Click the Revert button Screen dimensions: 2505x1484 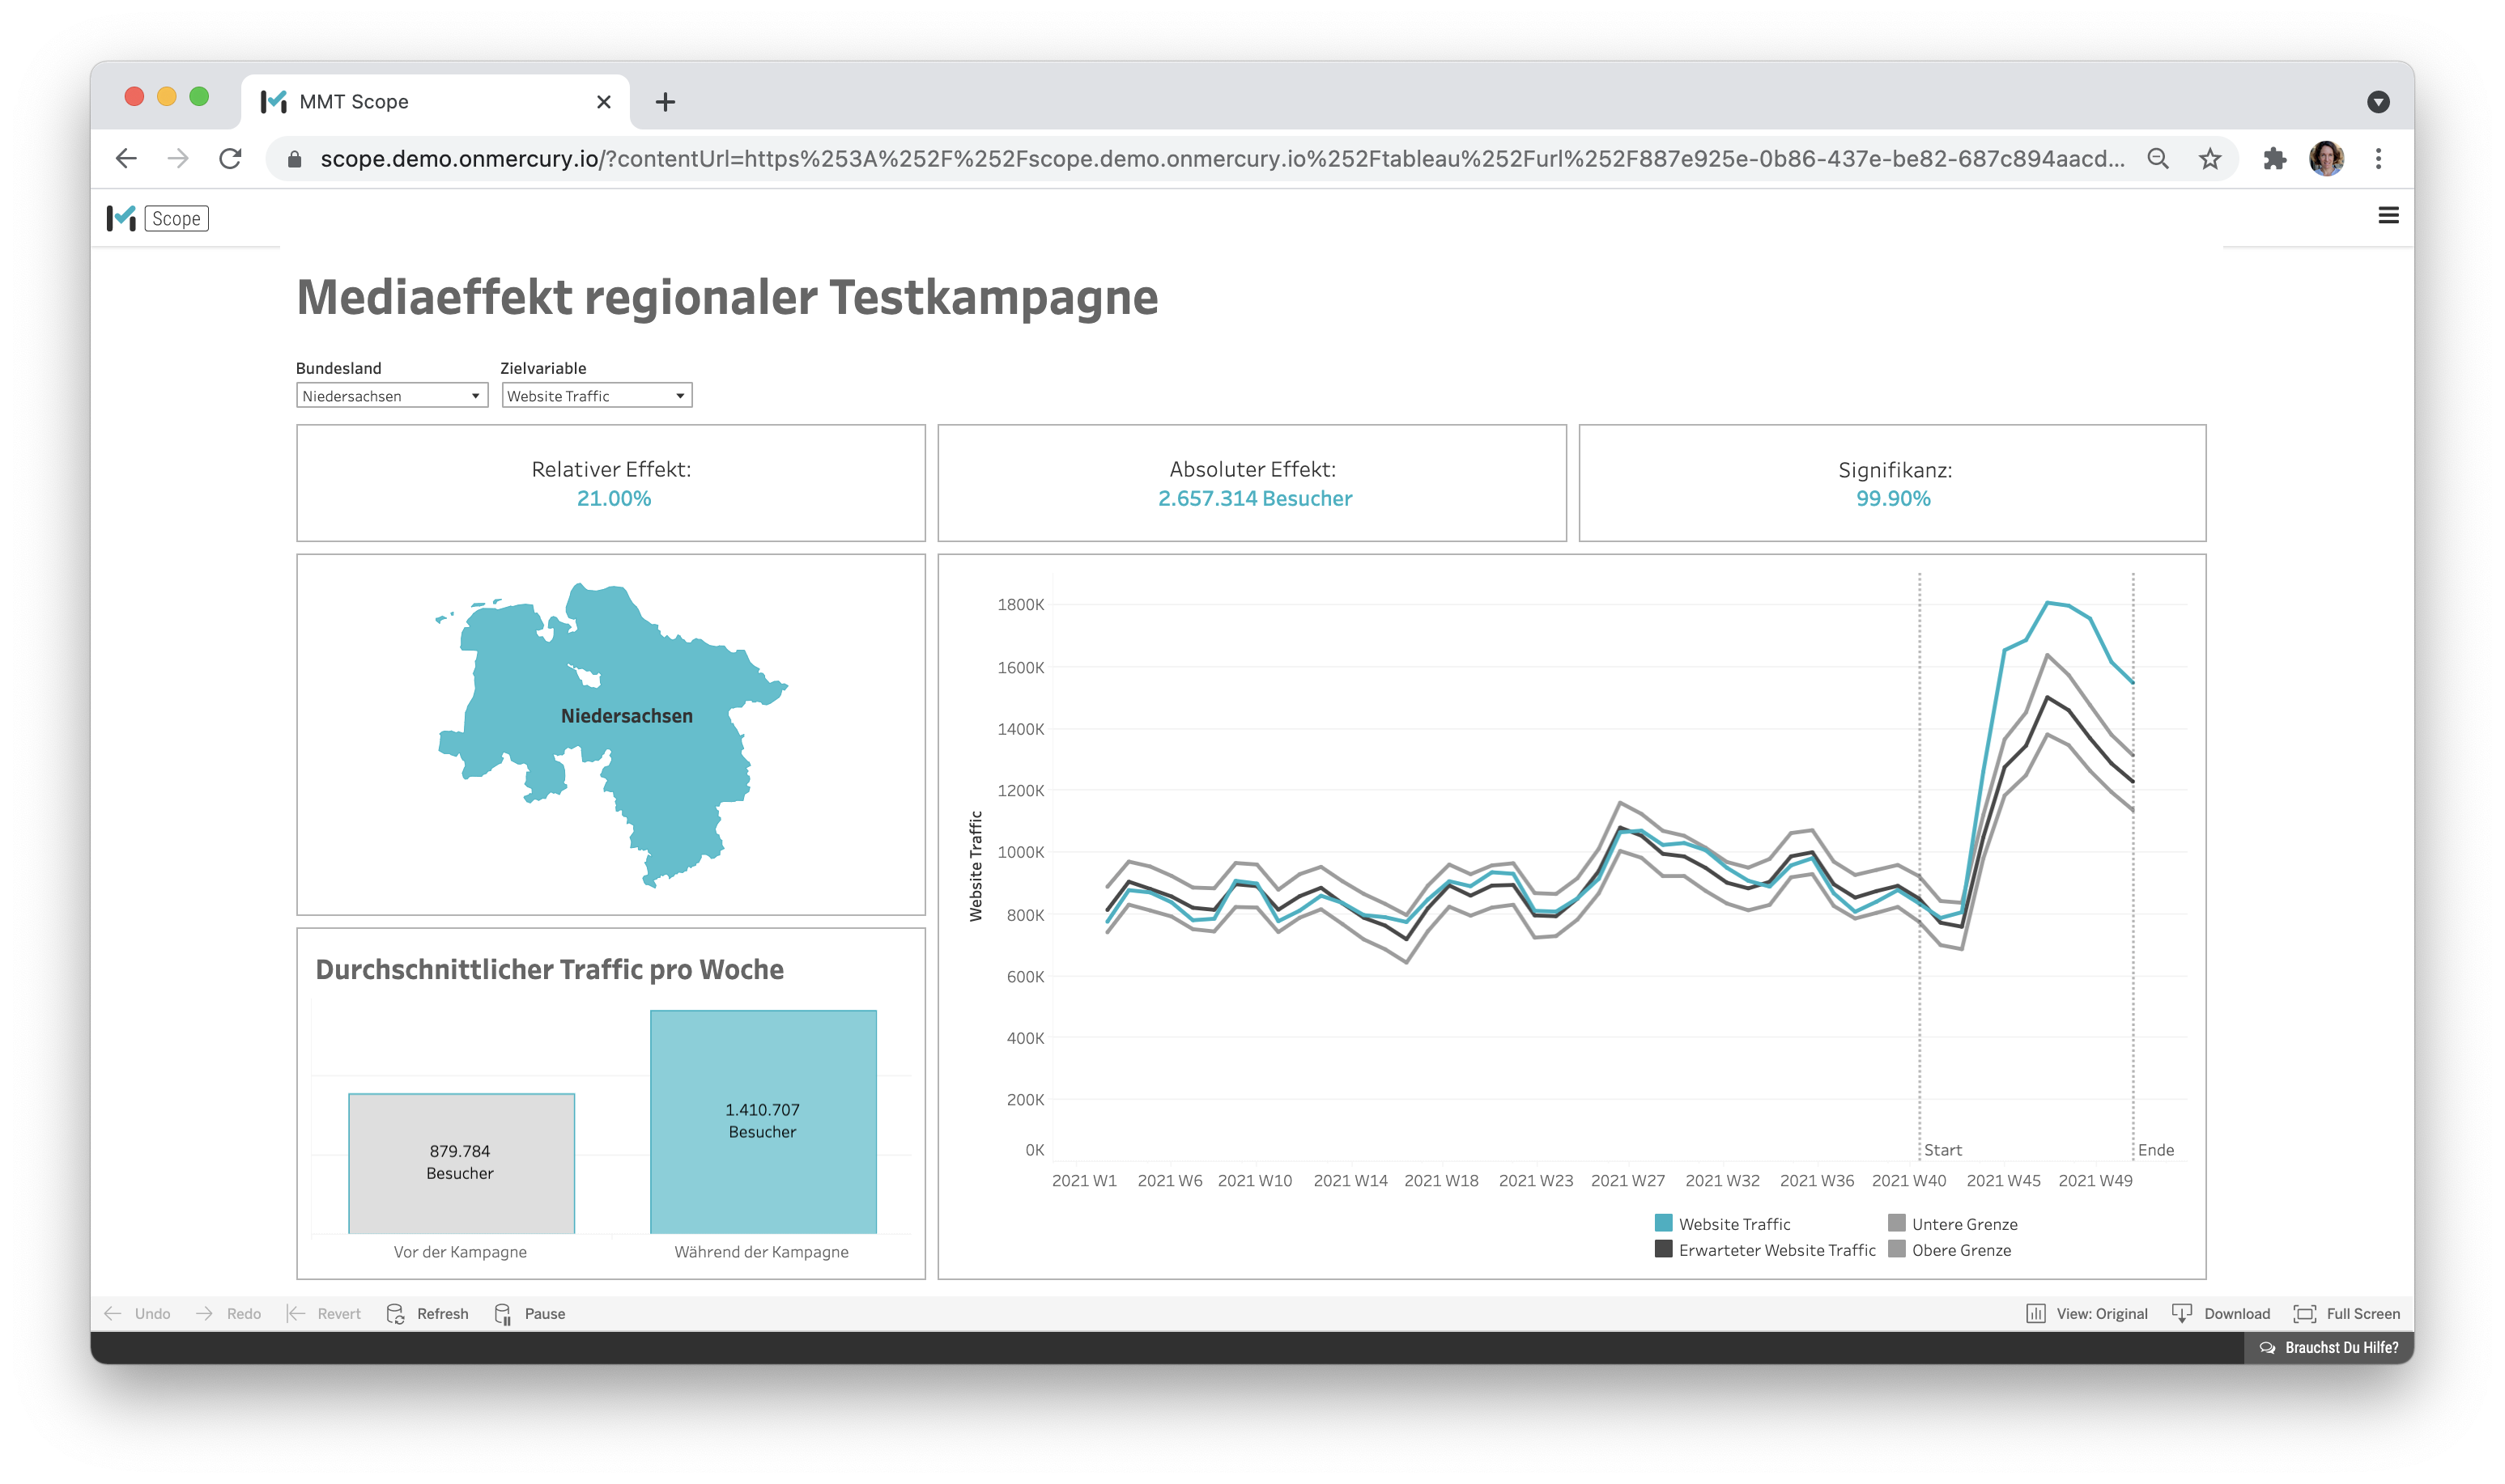(x=324, y=1313)
